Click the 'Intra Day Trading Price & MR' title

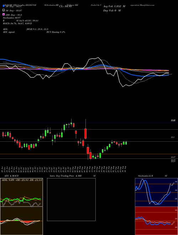(66, 176)
